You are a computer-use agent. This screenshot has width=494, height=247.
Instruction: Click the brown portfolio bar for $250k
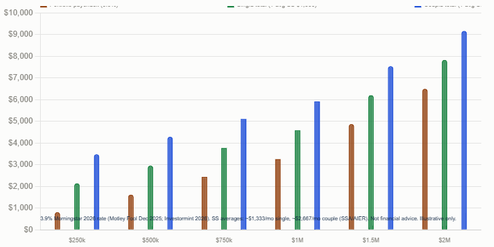point(57,221)
